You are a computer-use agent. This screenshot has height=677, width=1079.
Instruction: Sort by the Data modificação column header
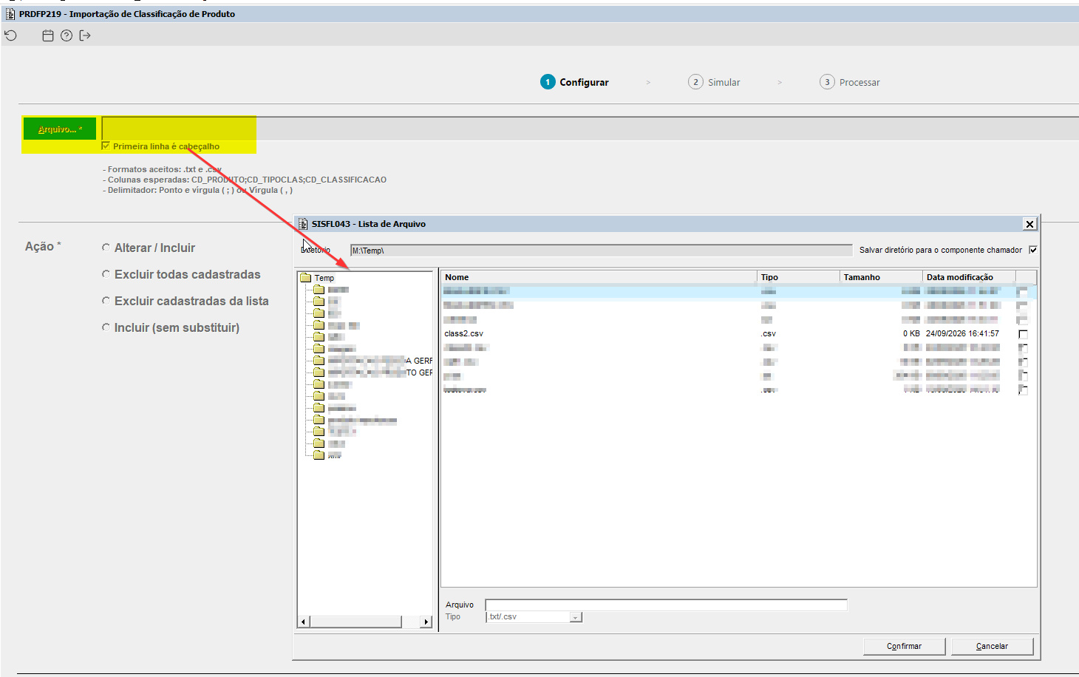point(969,277)
